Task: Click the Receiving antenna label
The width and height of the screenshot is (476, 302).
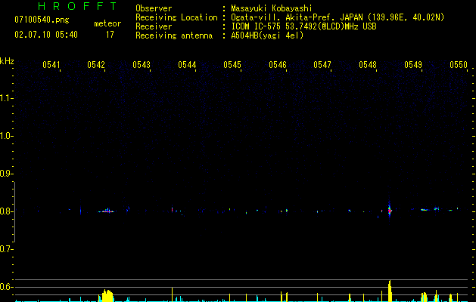Action: click(174, 35)
